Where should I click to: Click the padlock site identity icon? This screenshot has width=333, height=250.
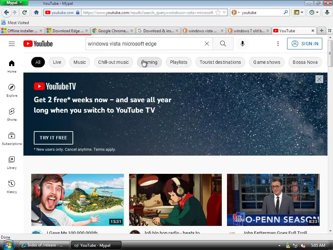(78, 13)
